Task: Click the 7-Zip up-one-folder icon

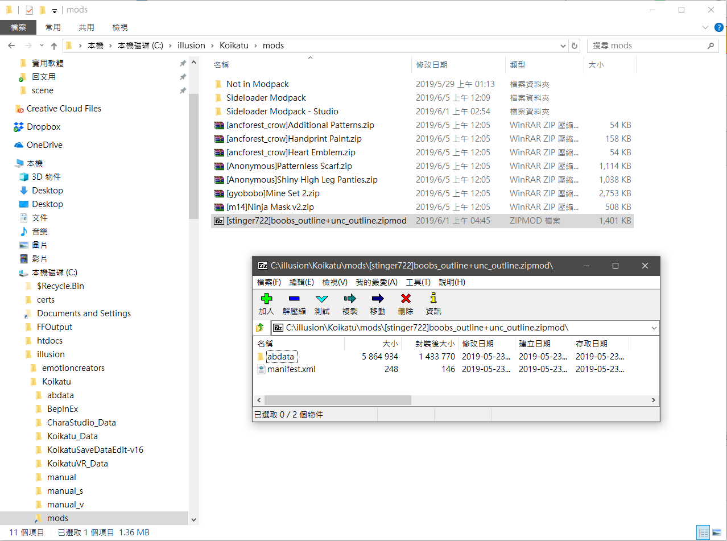Action: pyautogui.click(x=261, y=328)
